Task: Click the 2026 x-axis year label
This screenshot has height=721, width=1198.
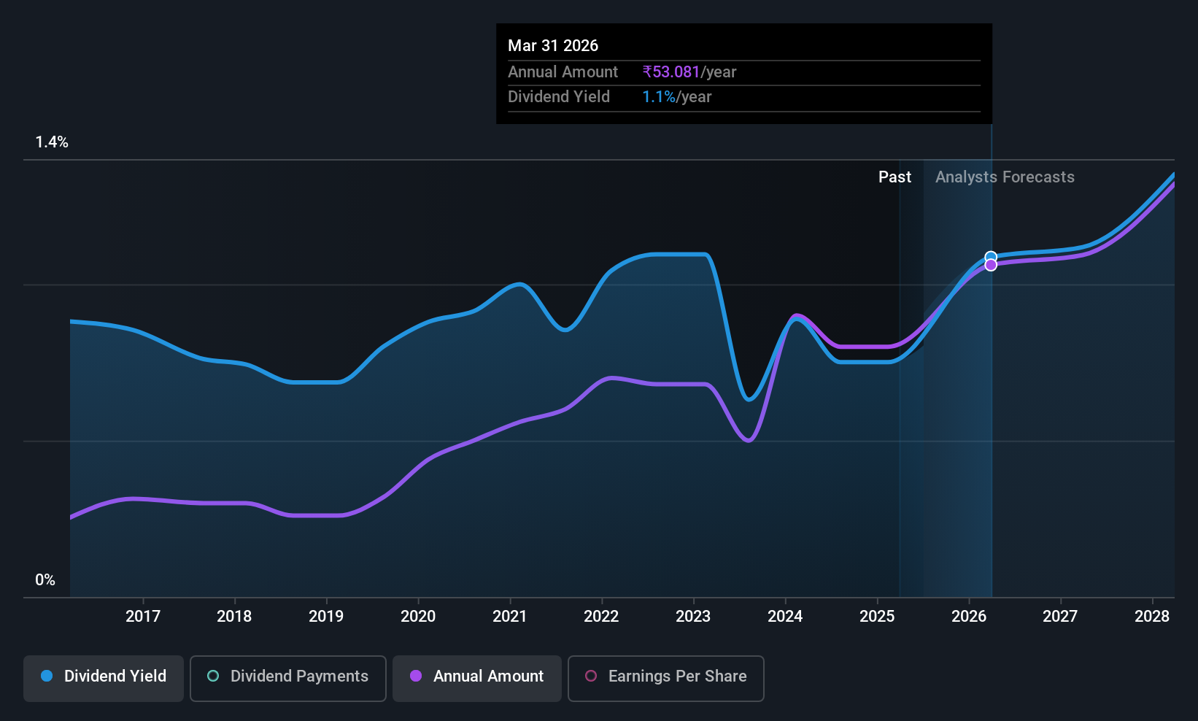Action: pyautogui.click(x=969, y=616)
